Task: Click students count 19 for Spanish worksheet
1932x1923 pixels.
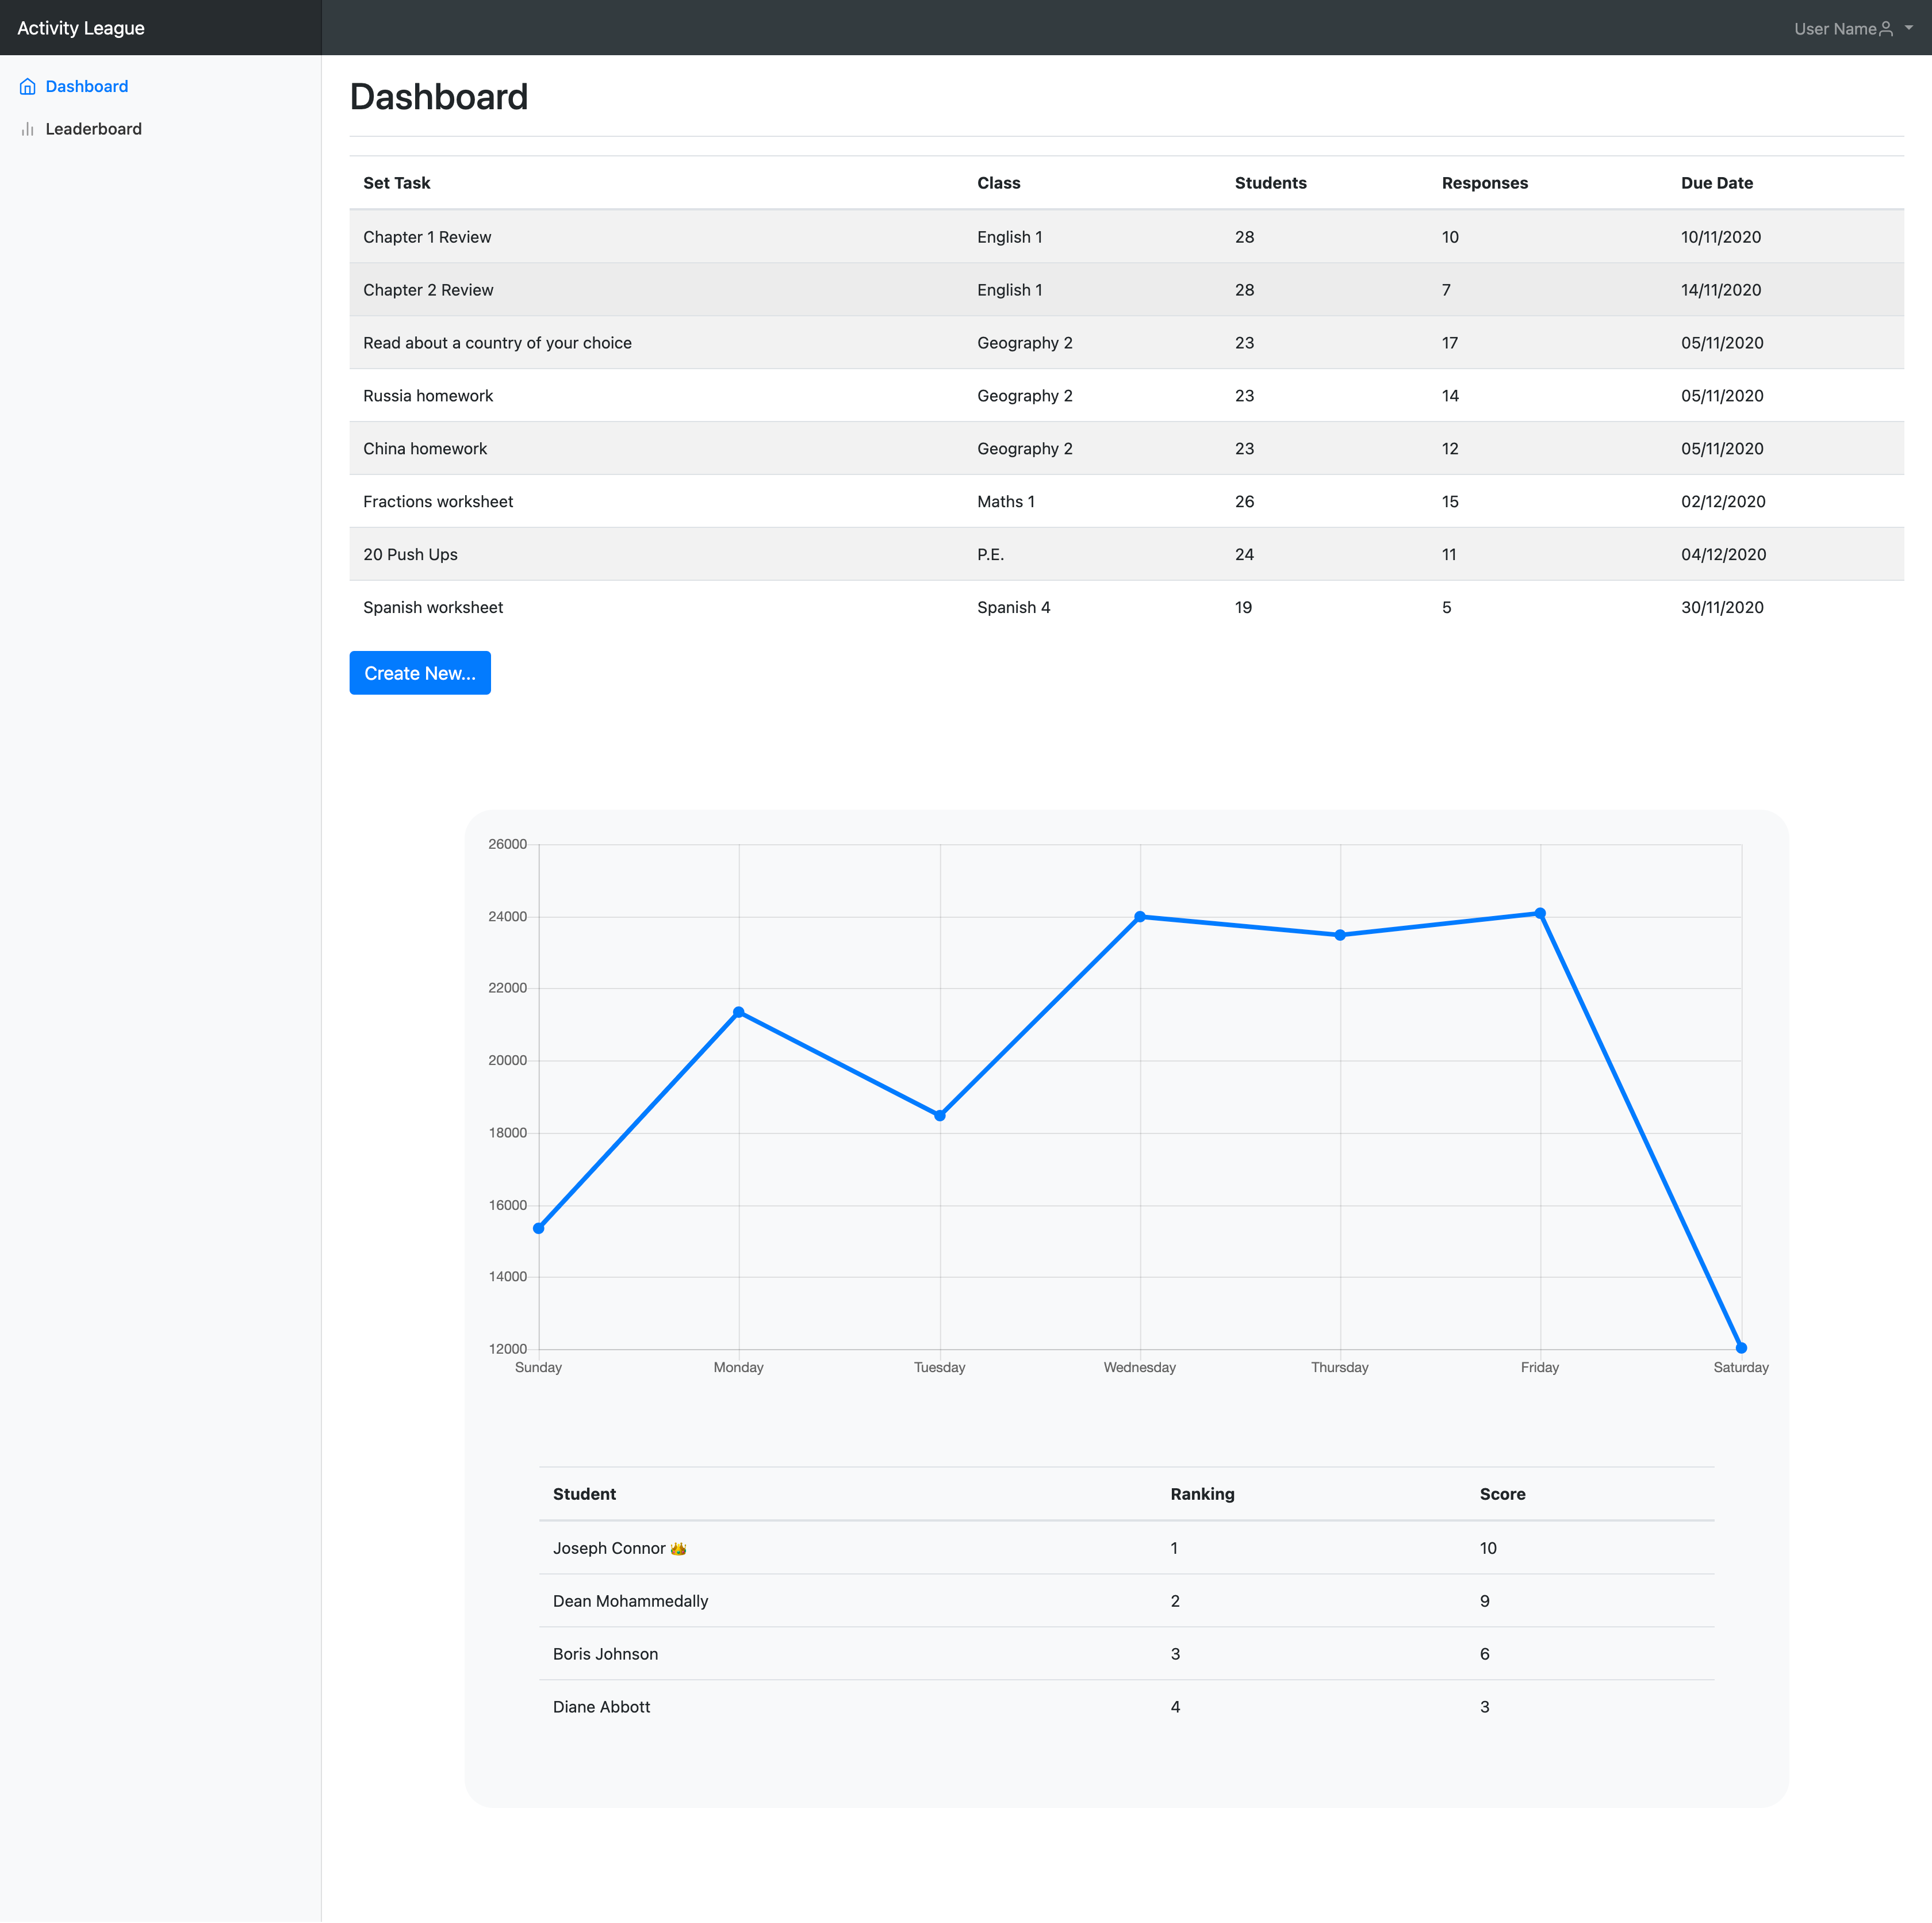Action: pyautogui.click(x=1243, y=608)
